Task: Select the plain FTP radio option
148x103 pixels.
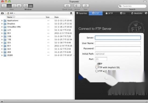Action: [99, 64]
